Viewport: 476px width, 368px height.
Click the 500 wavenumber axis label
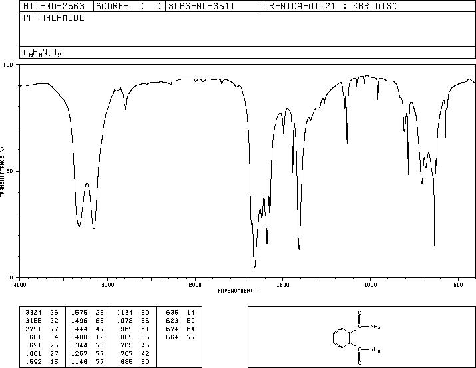click(x=458, y=285)
